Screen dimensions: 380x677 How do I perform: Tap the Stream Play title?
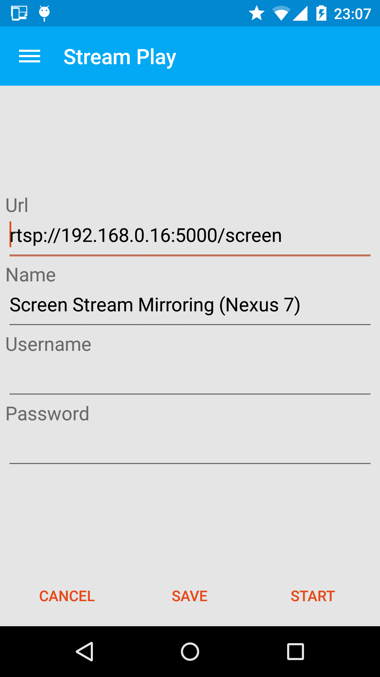(x=120, y=57)
